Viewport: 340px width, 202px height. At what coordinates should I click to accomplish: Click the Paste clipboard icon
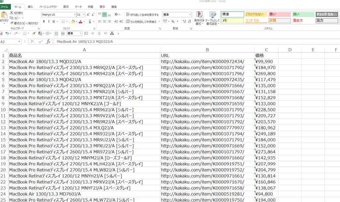point(4,15)
